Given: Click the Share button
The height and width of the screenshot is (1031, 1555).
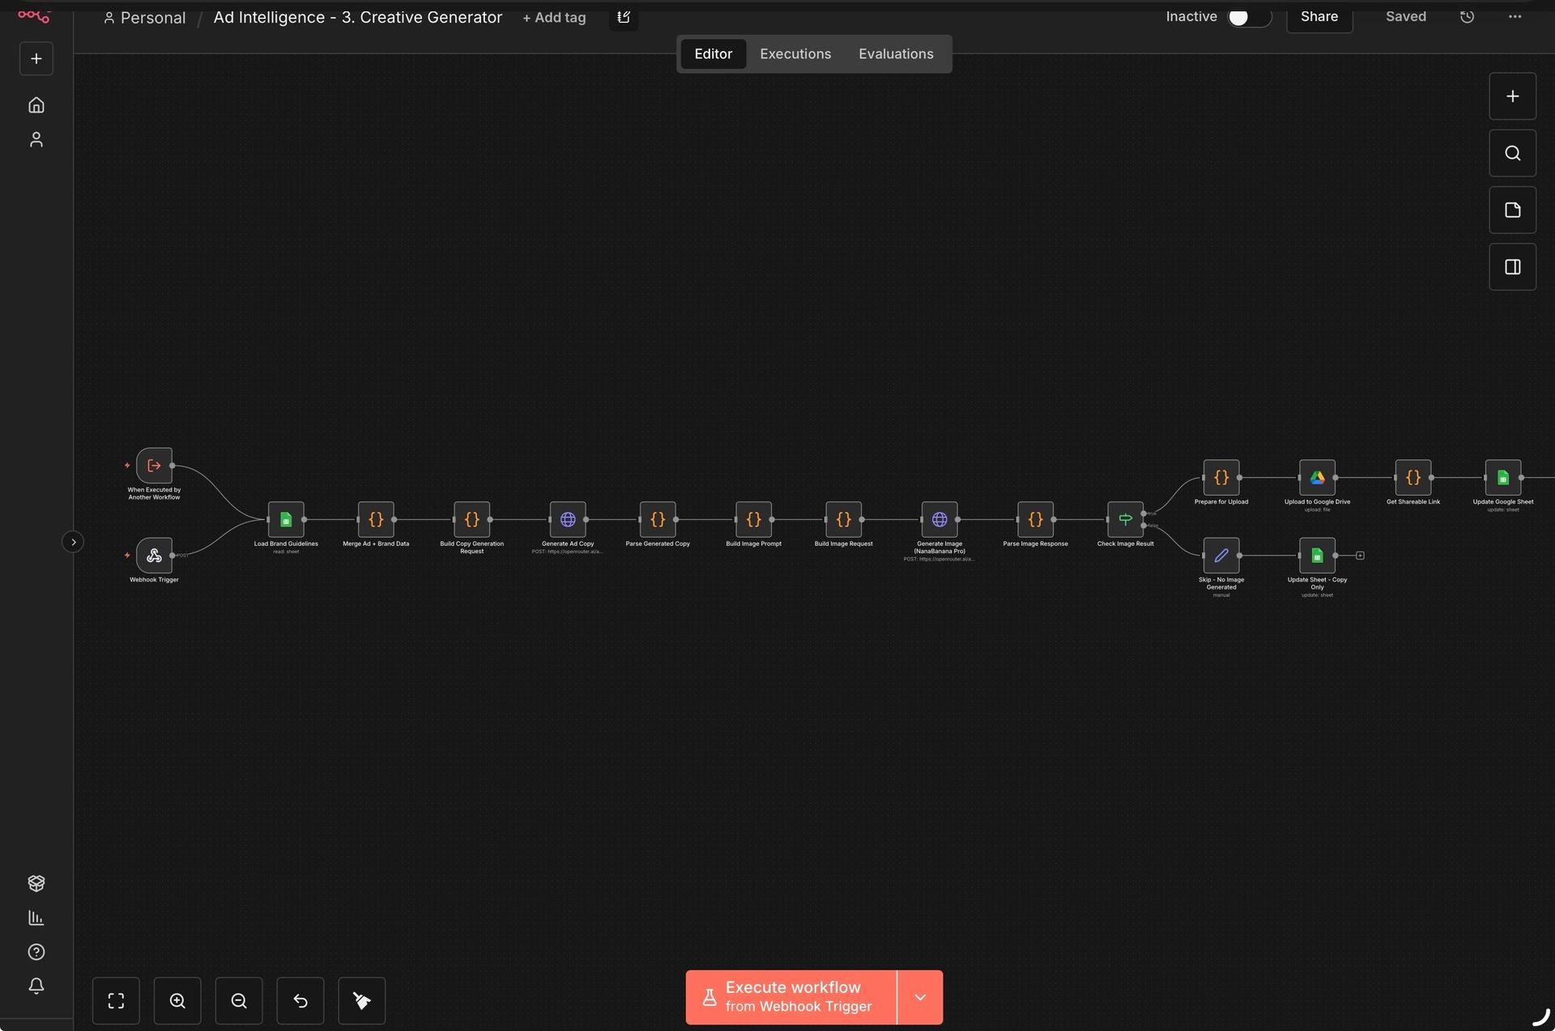Looking at the screenshot, I should pos(1319,17).
